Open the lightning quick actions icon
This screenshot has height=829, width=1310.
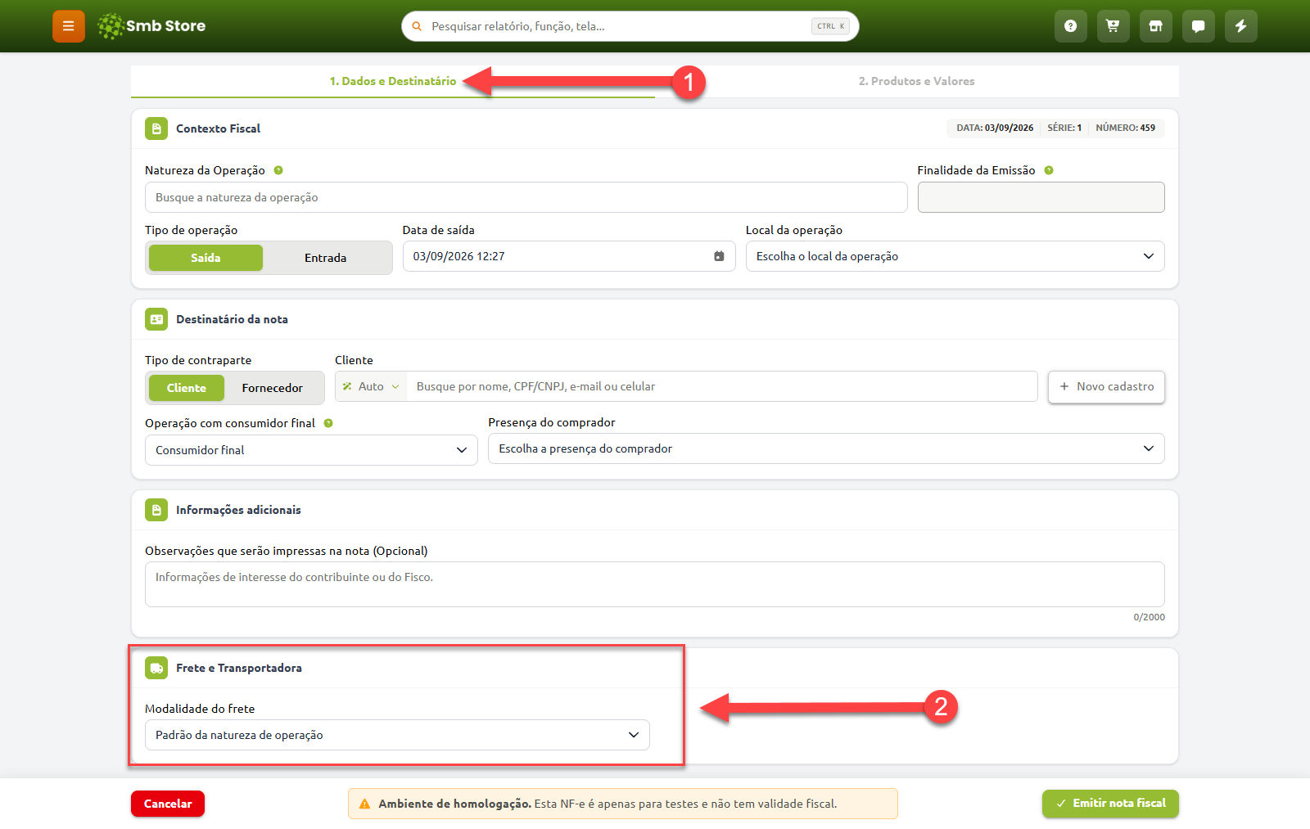[1241, 26]
